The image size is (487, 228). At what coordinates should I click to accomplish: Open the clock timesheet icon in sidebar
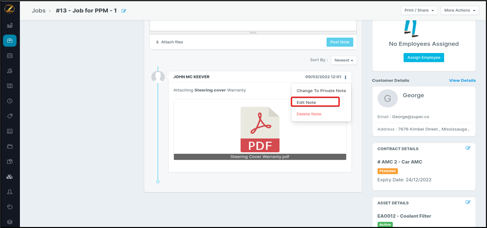(9, 101)
